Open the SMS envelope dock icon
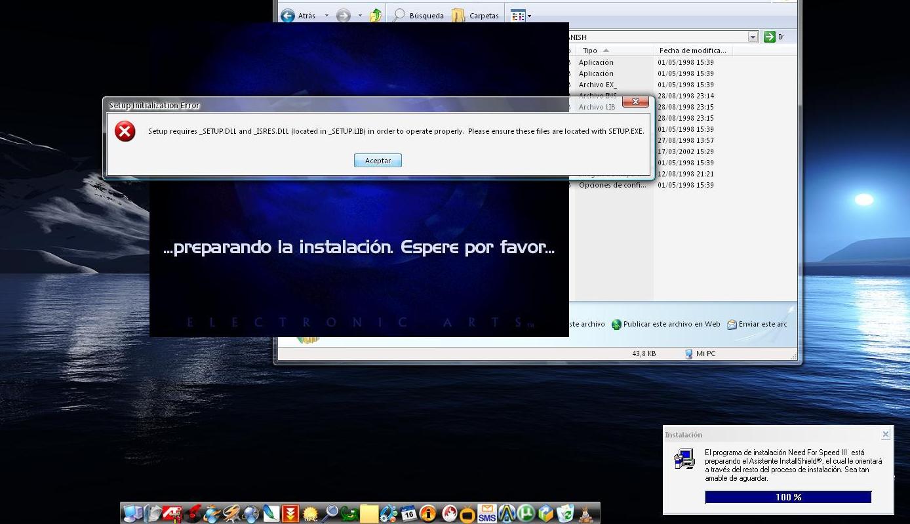Viewport: 910px width, 524px height. pyautogui.click(x=486, y=514)
